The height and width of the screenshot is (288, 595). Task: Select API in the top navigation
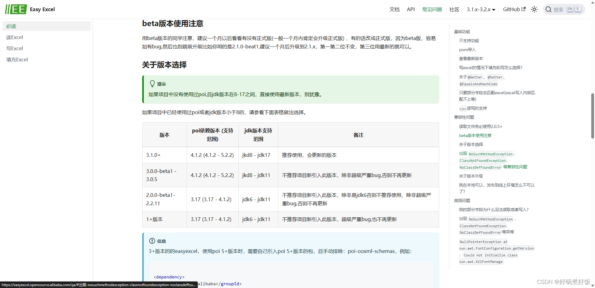[411, 9]
